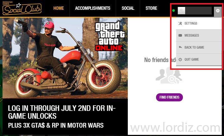This screenshot has width=224, height=136.
Task: Switch to the Home tab
Action: [58, 8]
